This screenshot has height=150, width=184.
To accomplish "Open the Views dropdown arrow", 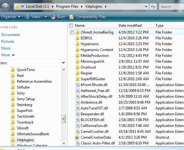I will [x=46, y=17].
